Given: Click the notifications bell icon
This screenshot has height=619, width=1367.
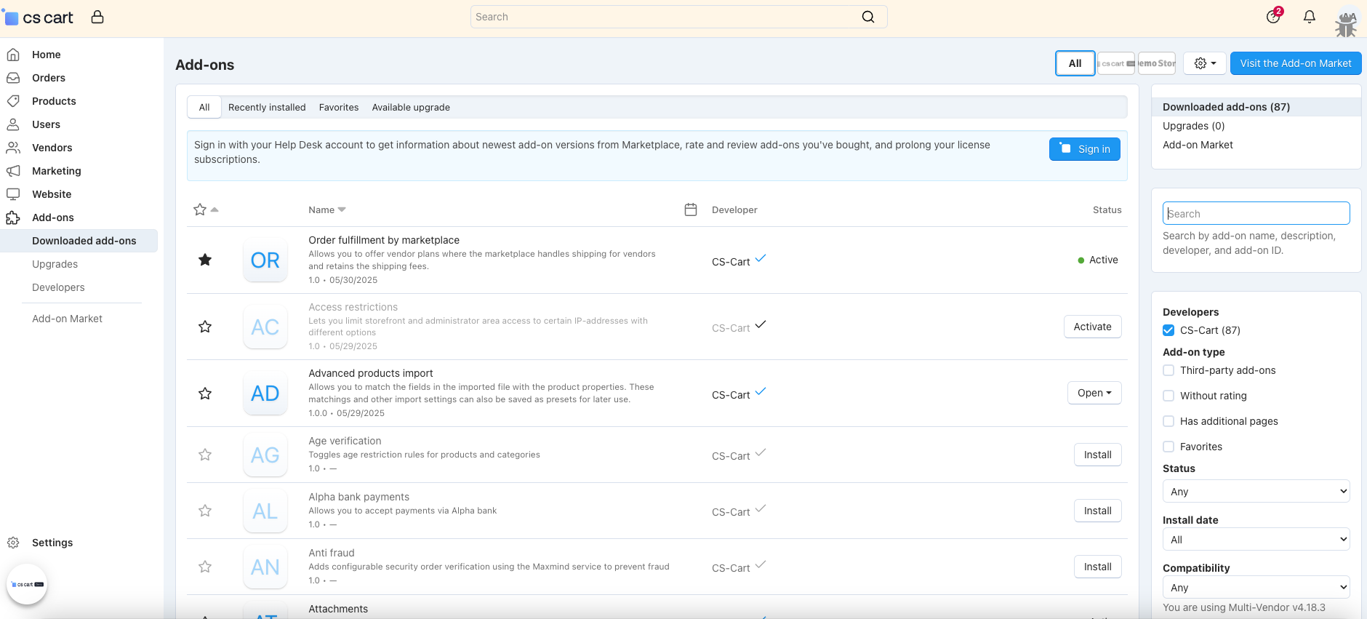Looking at the screenshot, I should (x=1310, y=17).
